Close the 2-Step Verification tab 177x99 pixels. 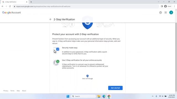pos(27,2)
